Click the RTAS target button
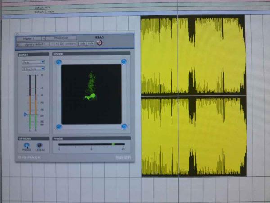270x203 pixels. (99, 43)
